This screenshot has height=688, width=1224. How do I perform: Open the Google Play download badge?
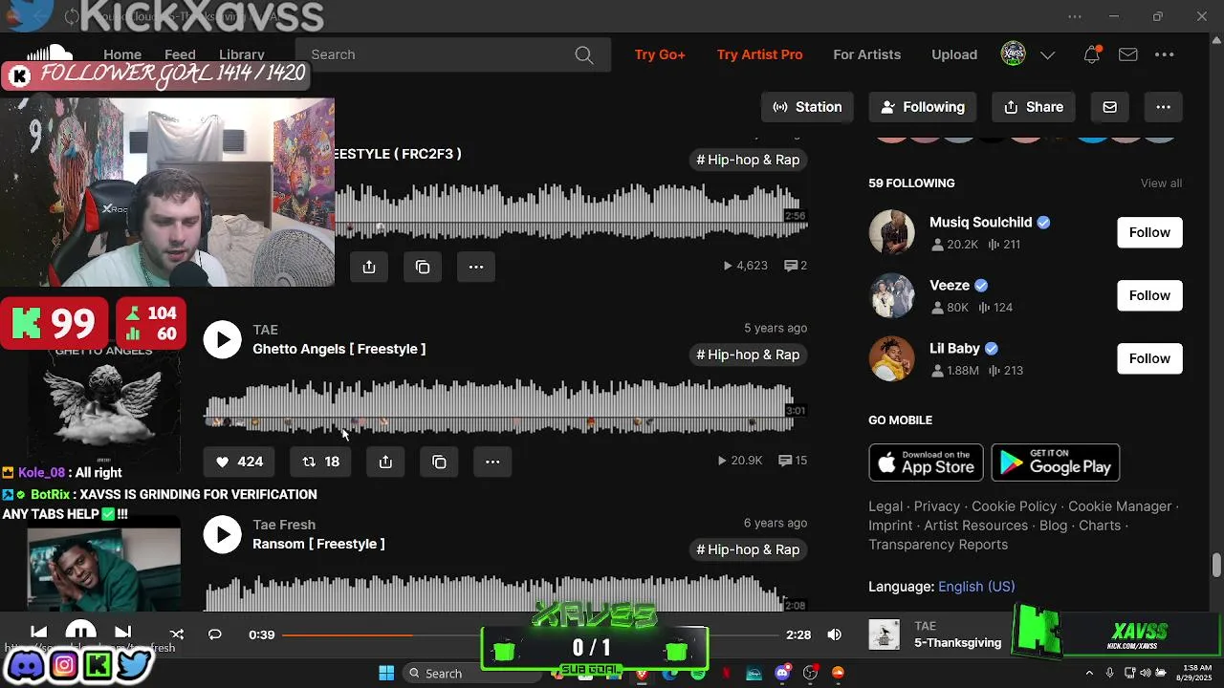(1055, 462)
